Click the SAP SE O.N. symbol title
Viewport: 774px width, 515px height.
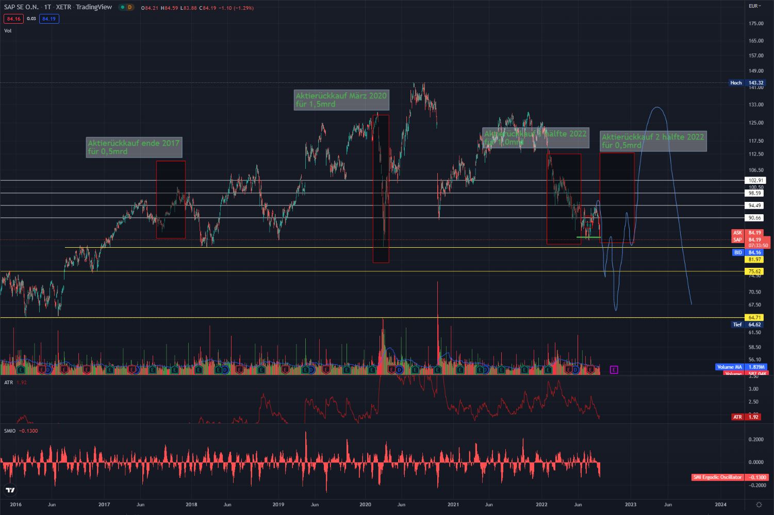tap(21, 7)
